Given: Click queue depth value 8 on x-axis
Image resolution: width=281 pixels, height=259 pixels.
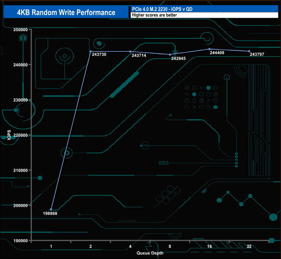Looking at the screenshot, I should (170, 246).
